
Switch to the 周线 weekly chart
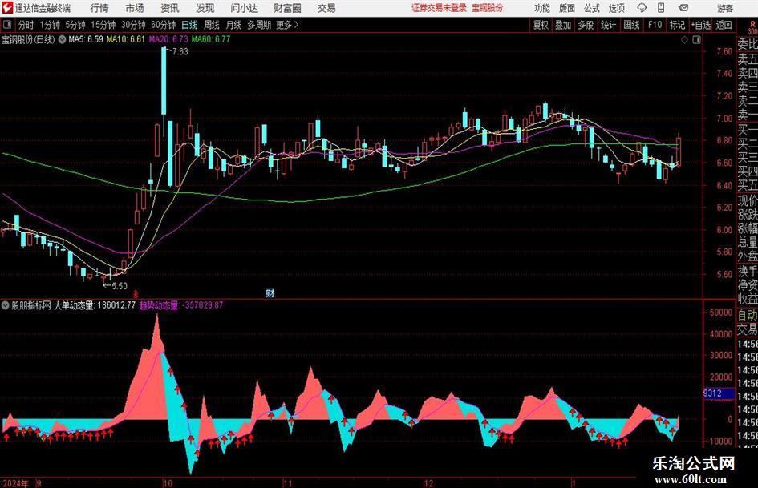[x=211, y=25]
